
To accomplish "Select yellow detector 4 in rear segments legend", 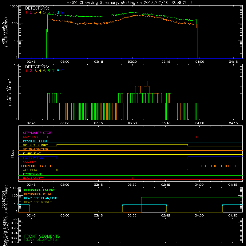I will pos(40,71).
